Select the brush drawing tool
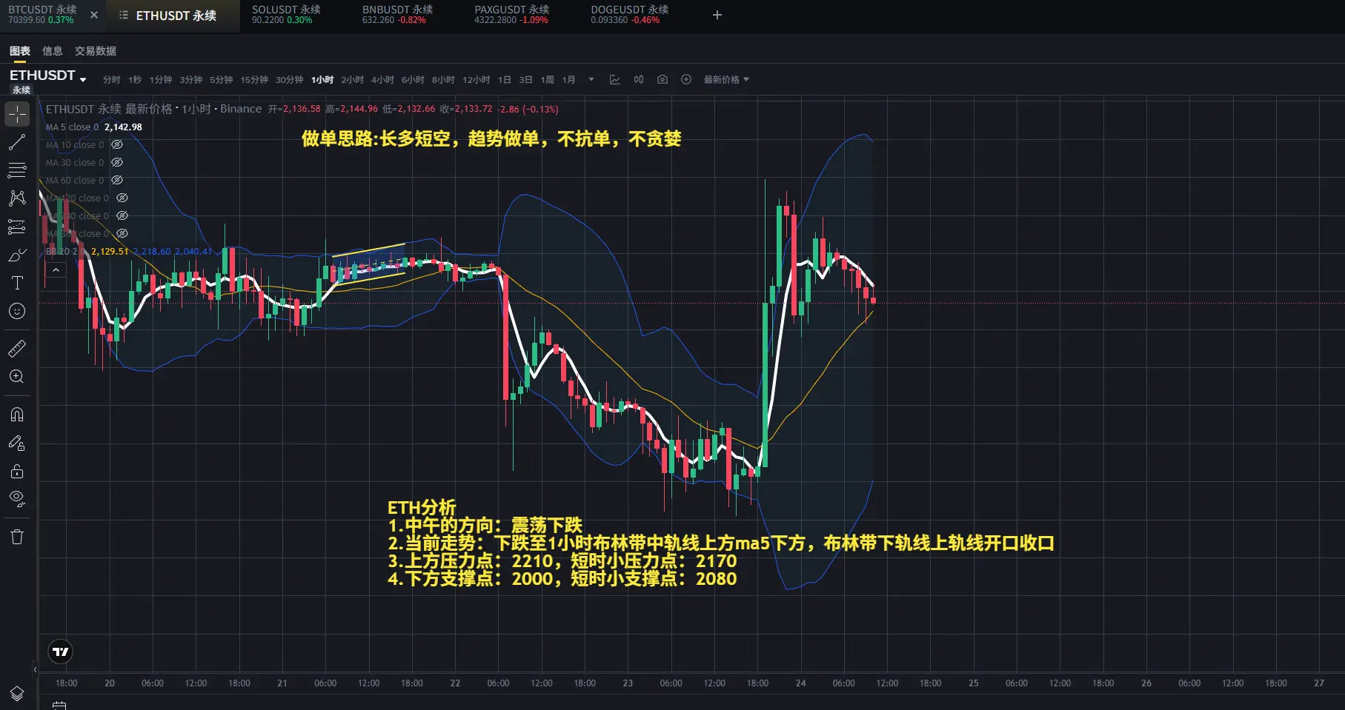This screenshot has width=1345, height=710. 17,255
